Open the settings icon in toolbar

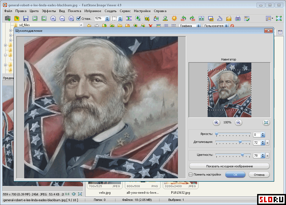click(247, 18)
